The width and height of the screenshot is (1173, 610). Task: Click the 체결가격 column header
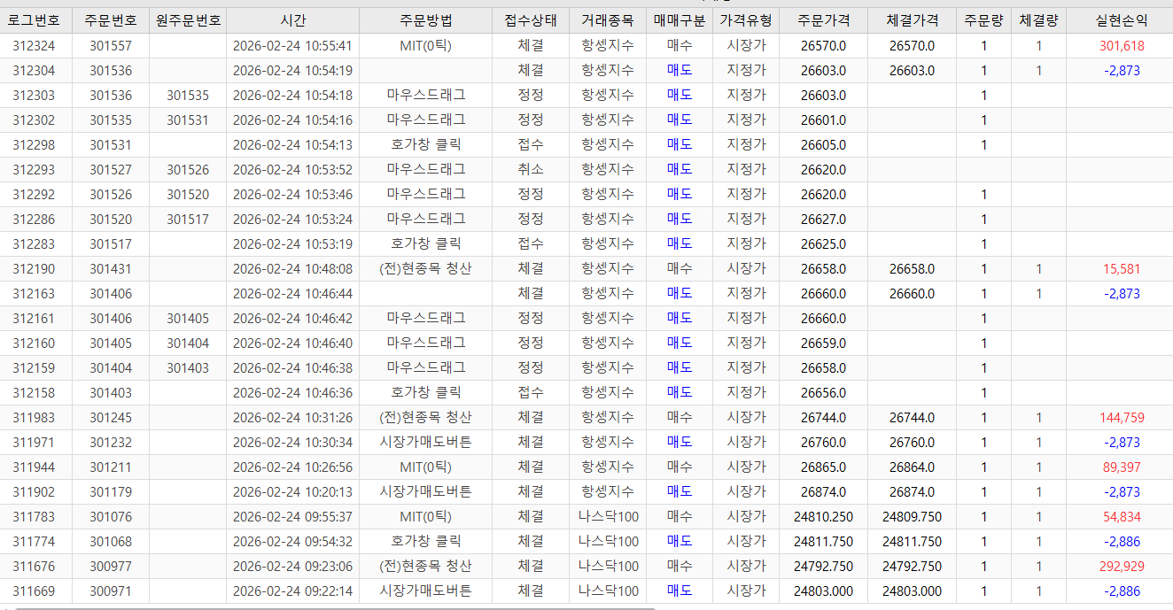click(912, 20)
